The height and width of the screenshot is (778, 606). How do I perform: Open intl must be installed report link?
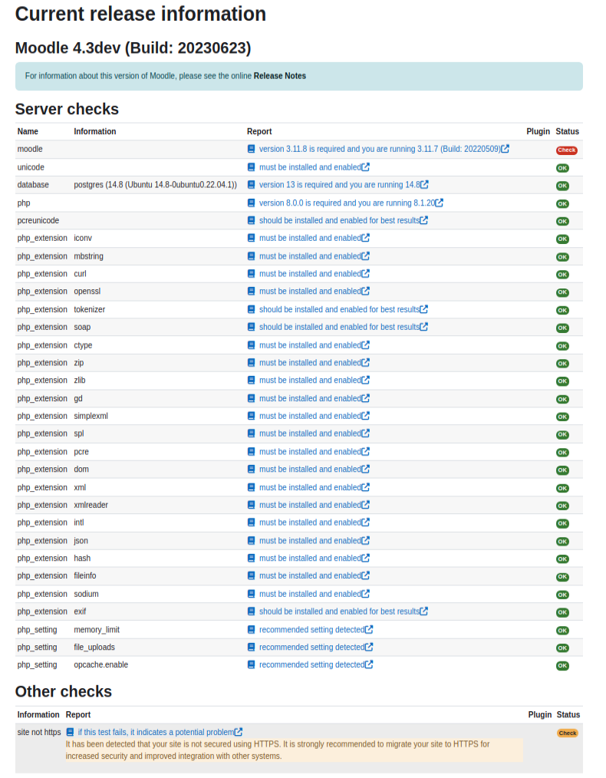pyautogui.click(x=310, y=523)
